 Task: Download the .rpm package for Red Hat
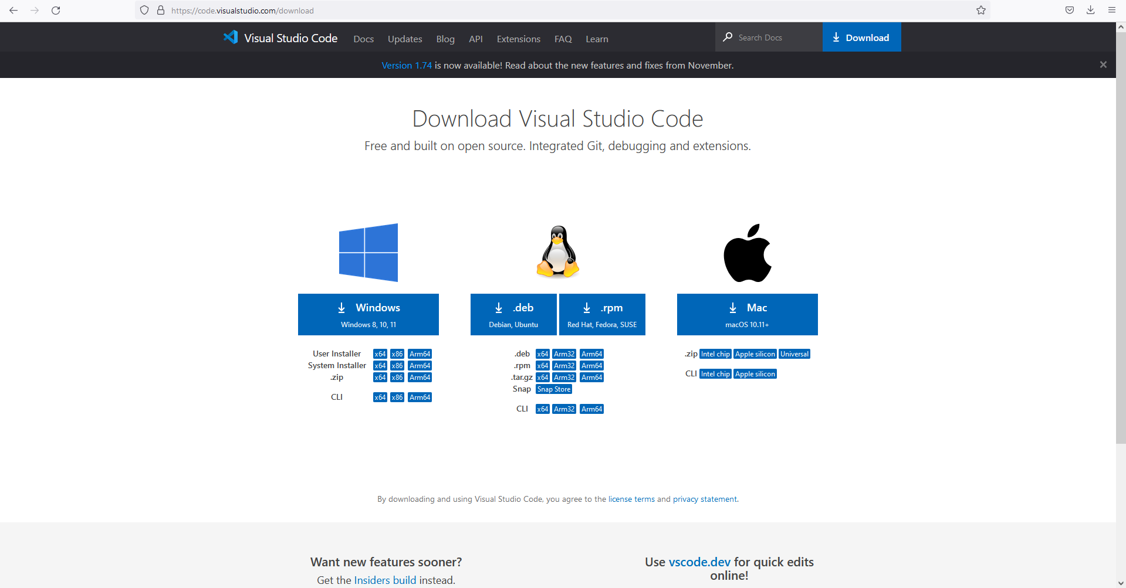(x=602, y=314)
